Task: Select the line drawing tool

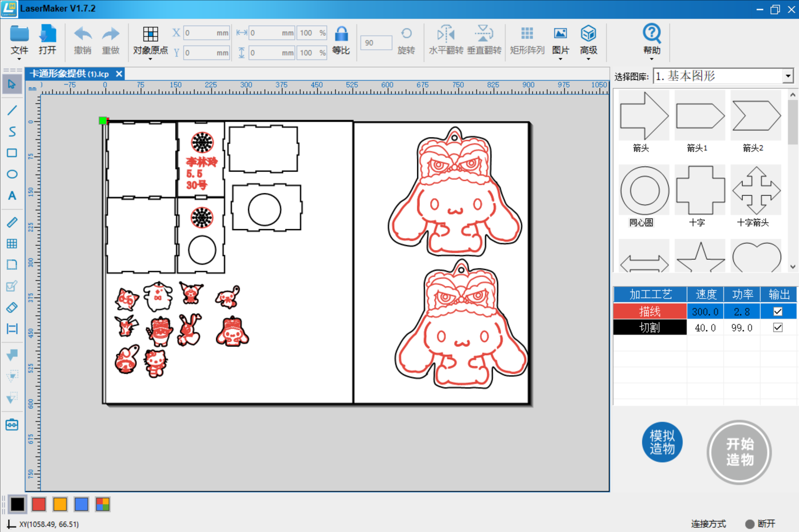Action: pos(12,110)
